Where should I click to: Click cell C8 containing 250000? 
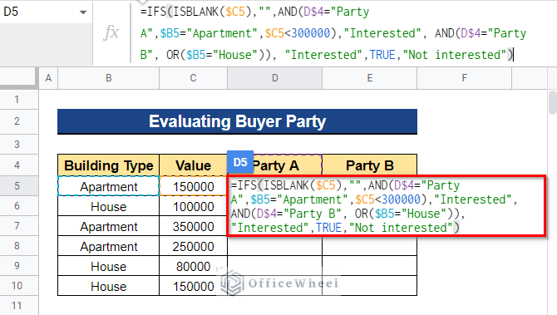pyautogui.click(x=193, y=246)
